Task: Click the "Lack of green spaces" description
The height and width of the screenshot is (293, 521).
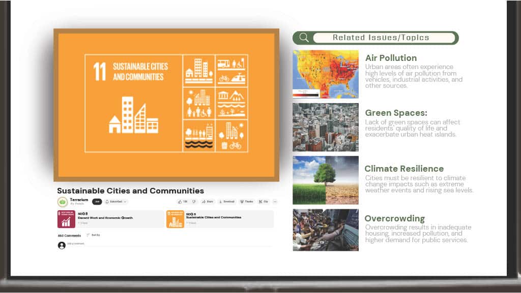Action: click(412, 128)
